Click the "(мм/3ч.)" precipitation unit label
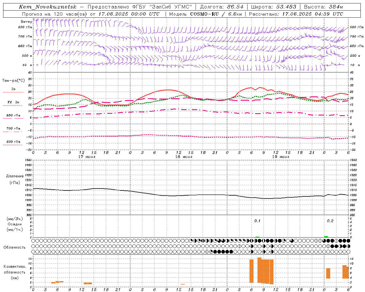Screen dimensions: 365x292 pos(15,219)
